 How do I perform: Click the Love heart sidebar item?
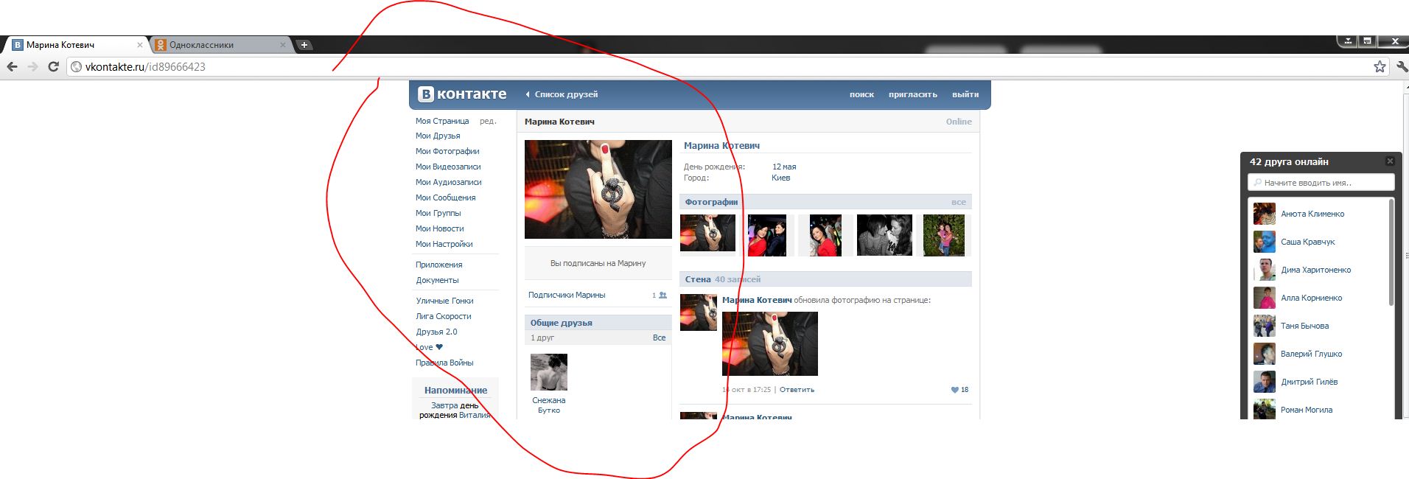430,347
